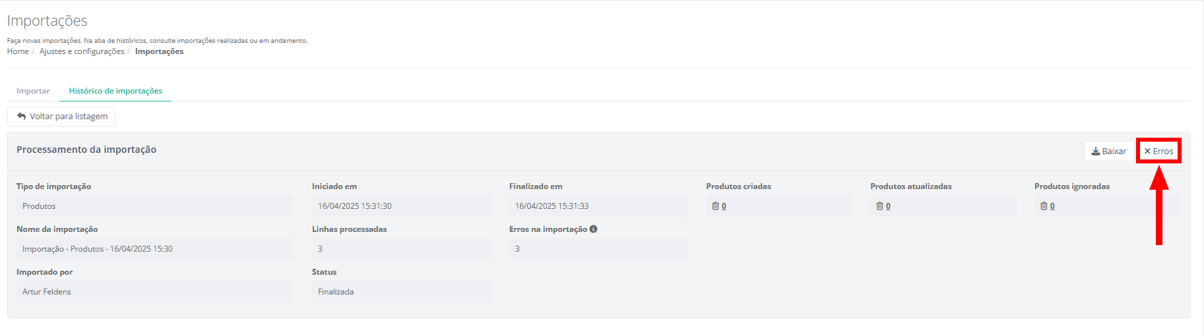Focus the Nome da importação field
The image size is (1204, 336).
pos(155,249)
